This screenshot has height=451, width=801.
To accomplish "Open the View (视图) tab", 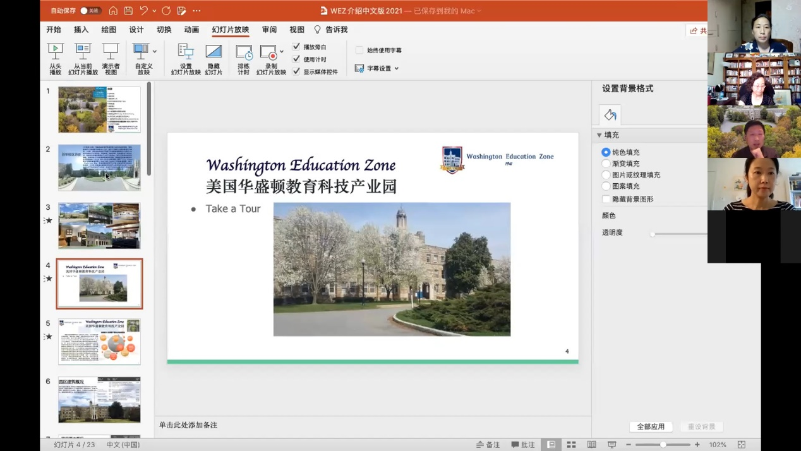I will point(297,30).
